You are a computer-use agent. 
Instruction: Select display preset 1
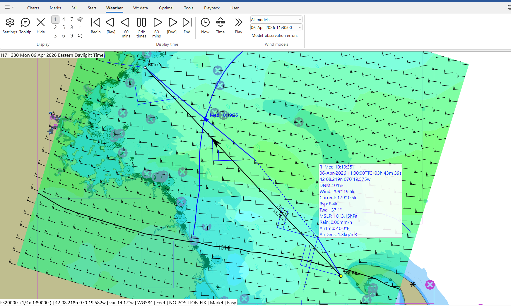(x=55, y=19)
